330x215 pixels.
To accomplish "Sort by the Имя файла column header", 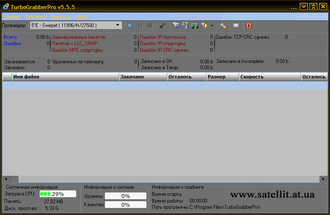I will [x=65, y=77].
